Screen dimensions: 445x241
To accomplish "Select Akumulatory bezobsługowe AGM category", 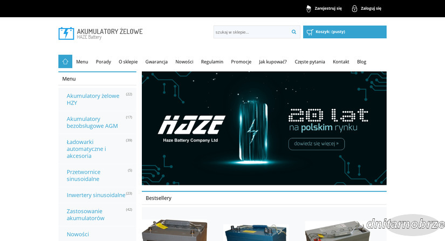I will (x=92, y=122).
